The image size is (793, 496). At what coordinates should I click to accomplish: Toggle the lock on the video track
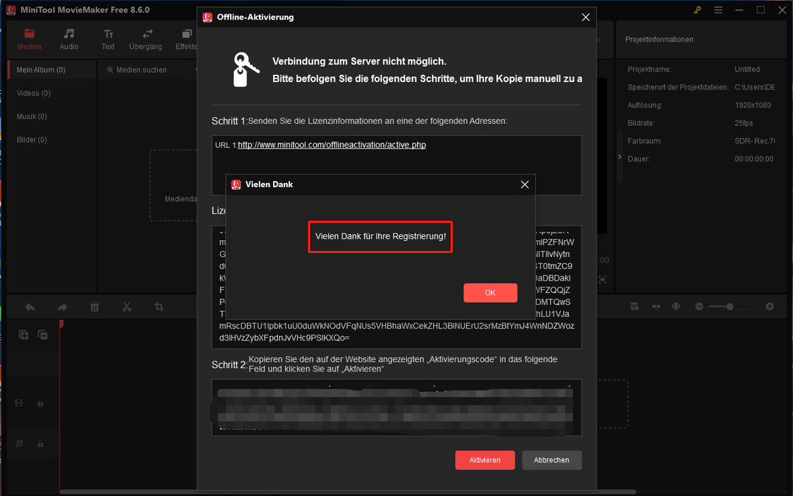pyautogui.click(x=40, y=402)
